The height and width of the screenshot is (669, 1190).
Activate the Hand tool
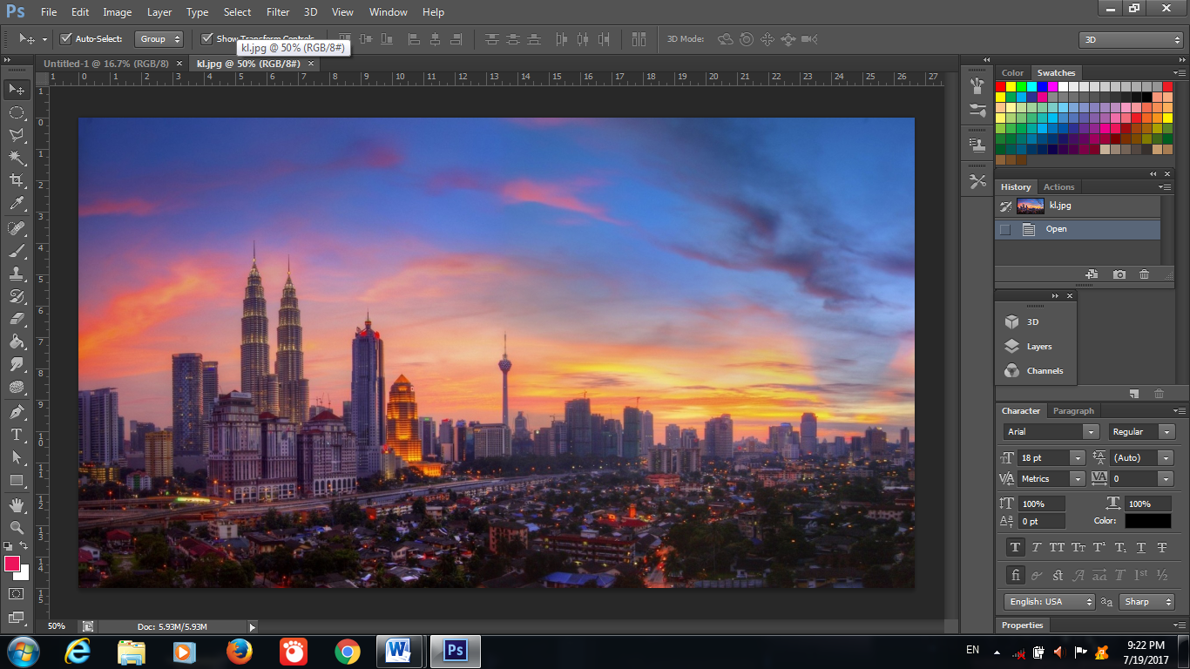(16, 503)
